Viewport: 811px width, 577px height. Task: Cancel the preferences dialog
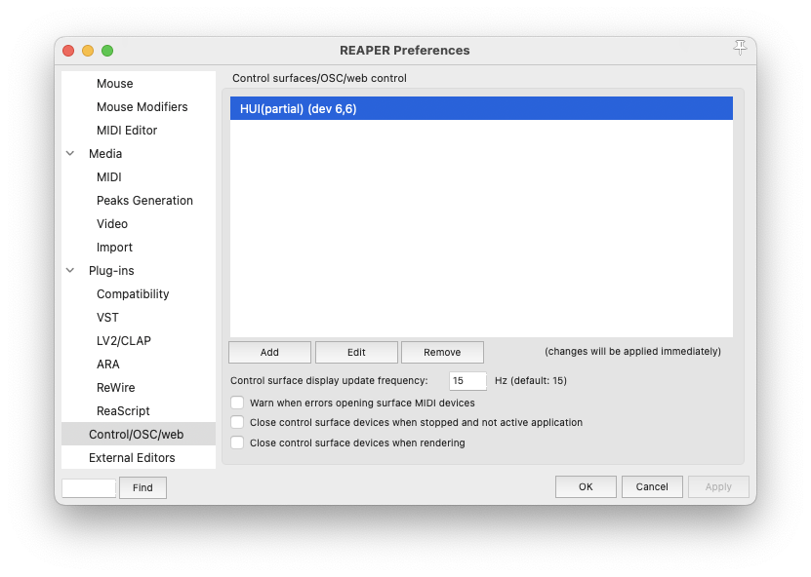coord(652,486)
